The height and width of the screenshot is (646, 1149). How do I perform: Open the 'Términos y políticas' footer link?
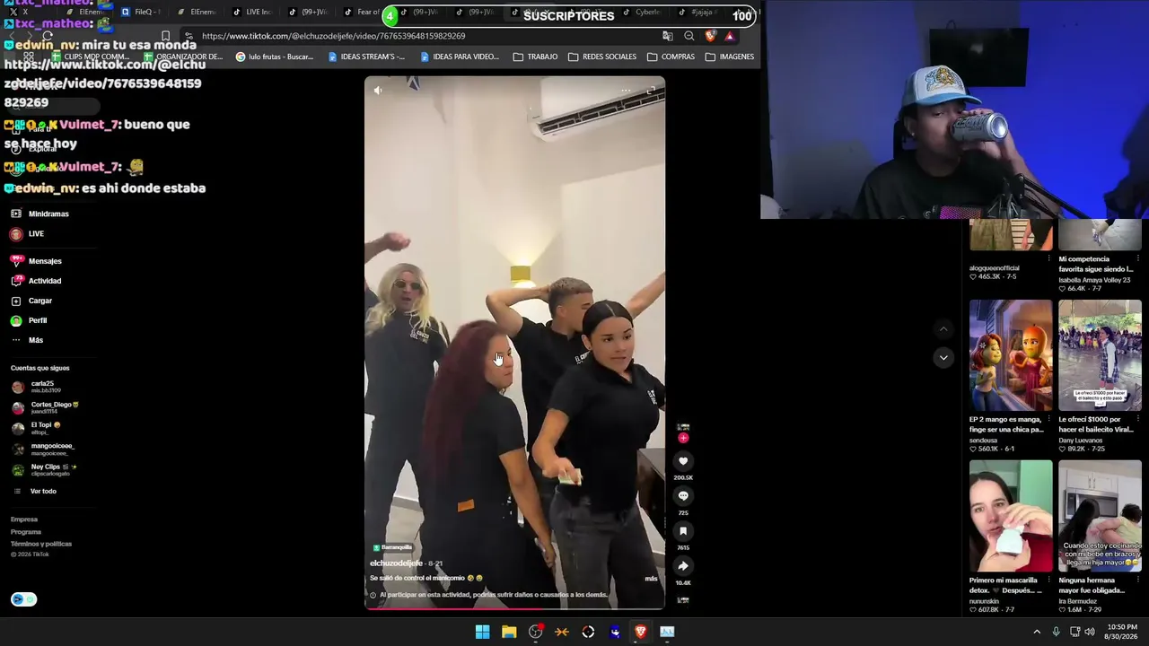click(41, 544)
